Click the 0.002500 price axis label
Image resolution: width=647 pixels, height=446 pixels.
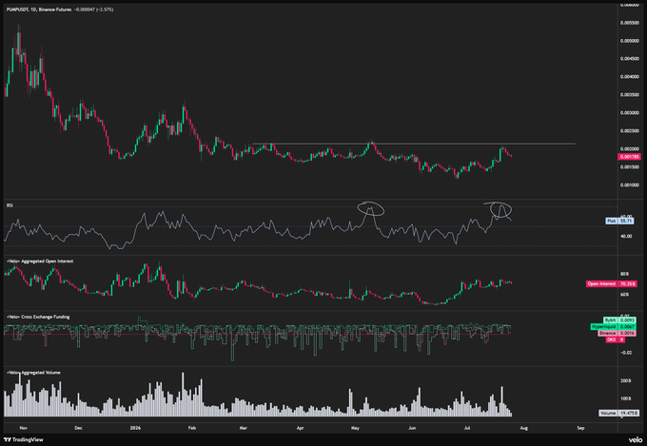point(630,131)
